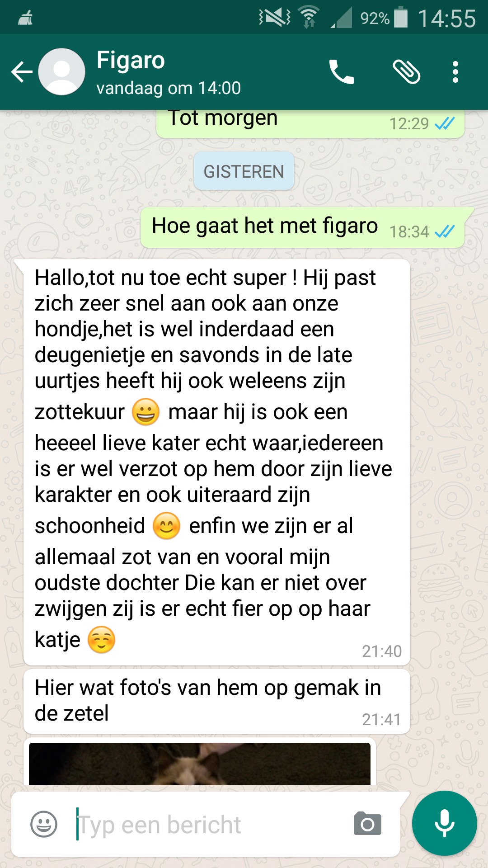Open Figaro contact info from name

131,60
